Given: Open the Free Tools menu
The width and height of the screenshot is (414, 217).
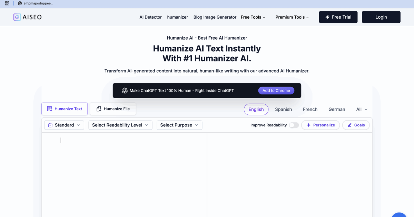Looking at the screenshot, I should point(253,17).
